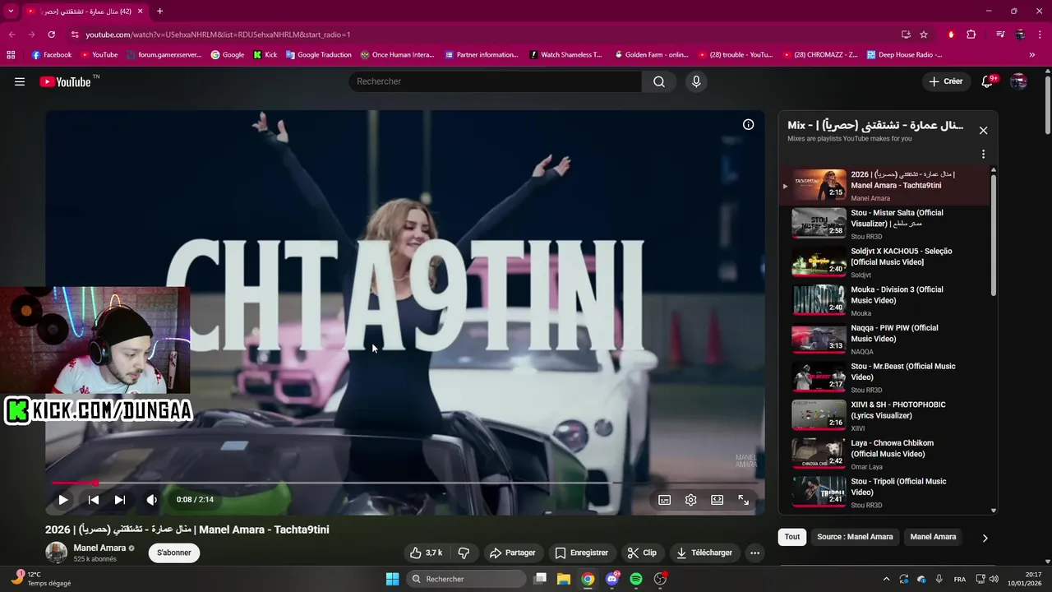Open the Manel Amara channel name
Image resolution: width=1052 pixels, height=592 pixels.
(99, 548)
